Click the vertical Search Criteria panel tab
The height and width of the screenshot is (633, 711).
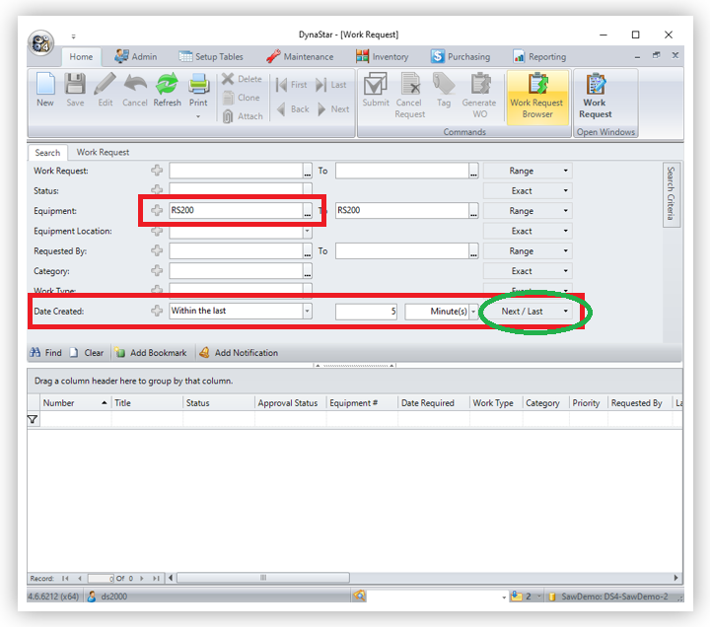click(671, 193)
